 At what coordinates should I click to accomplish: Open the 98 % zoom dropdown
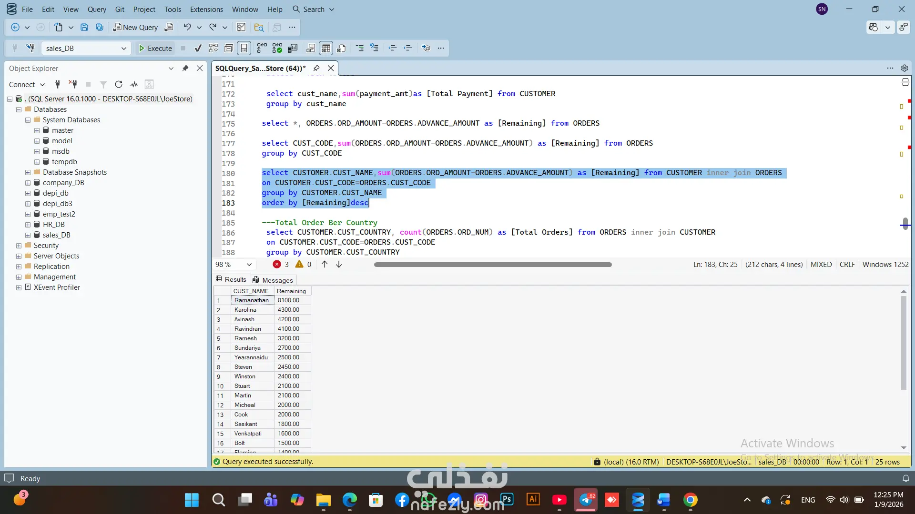pyautogui.click(x=249, y=265)
